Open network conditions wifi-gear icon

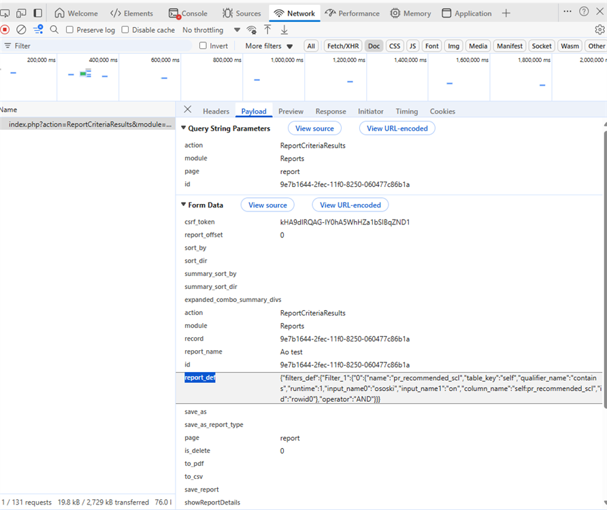click(252, 30)
